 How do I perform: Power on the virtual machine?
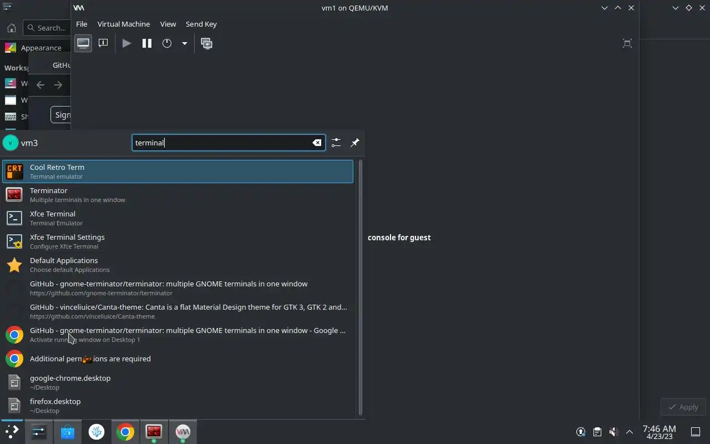(x=126, y=43)
